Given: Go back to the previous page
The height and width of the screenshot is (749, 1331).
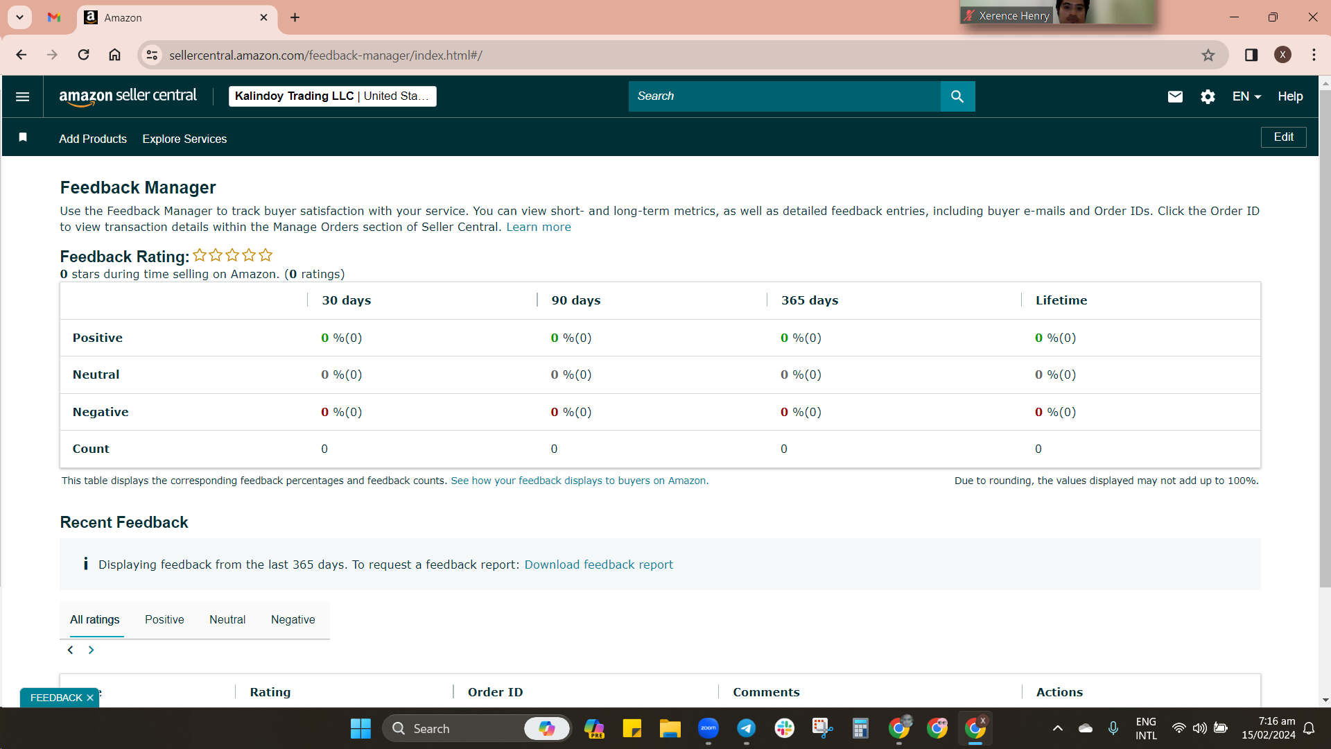Looking at the screenshot, I should [21, 55].
